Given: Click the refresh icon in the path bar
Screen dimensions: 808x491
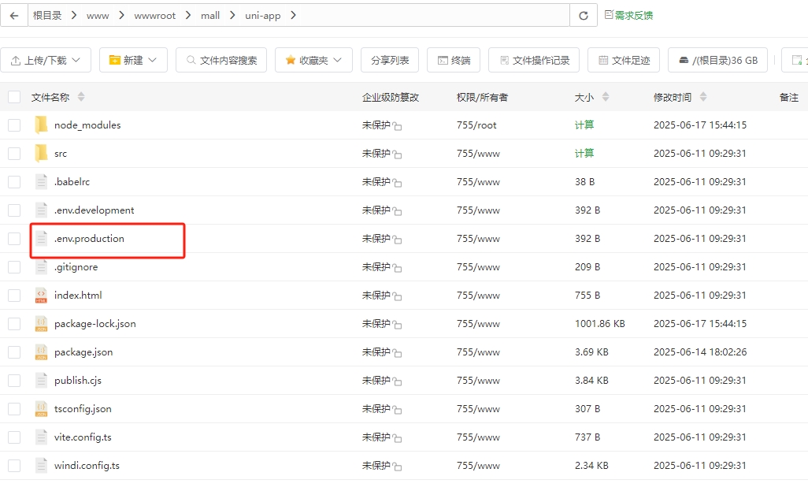Looking at the screenshot, I should [583, 14].
